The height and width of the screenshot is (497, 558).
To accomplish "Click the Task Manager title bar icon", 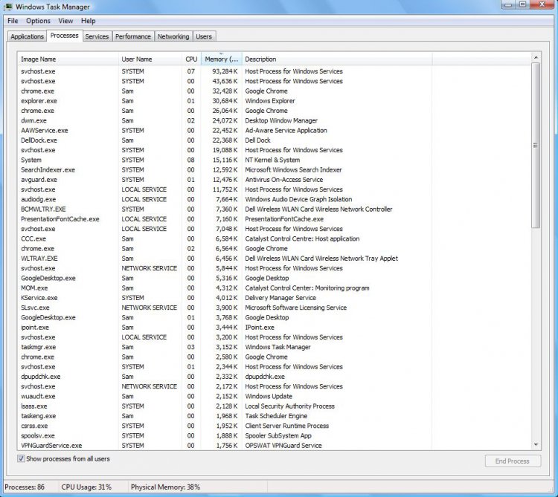I will (7, 7).
